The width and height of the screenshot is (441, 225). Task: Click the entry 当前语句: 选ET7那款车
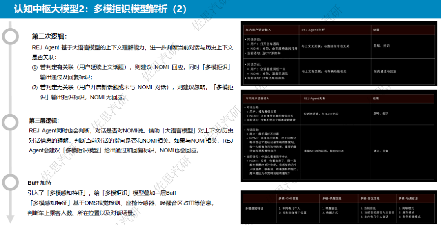tap(263, 53)
